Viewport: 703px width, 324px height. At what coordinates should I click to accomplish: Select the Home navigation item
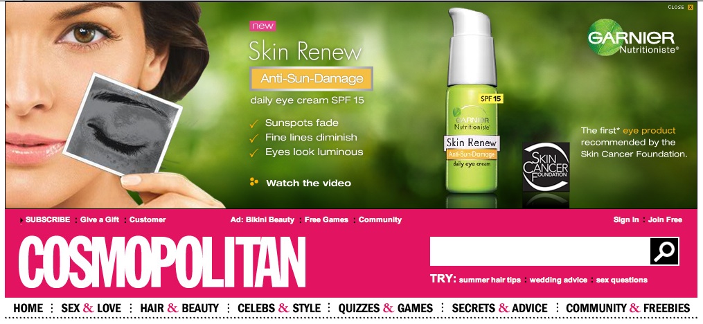[x=28, y=308]
